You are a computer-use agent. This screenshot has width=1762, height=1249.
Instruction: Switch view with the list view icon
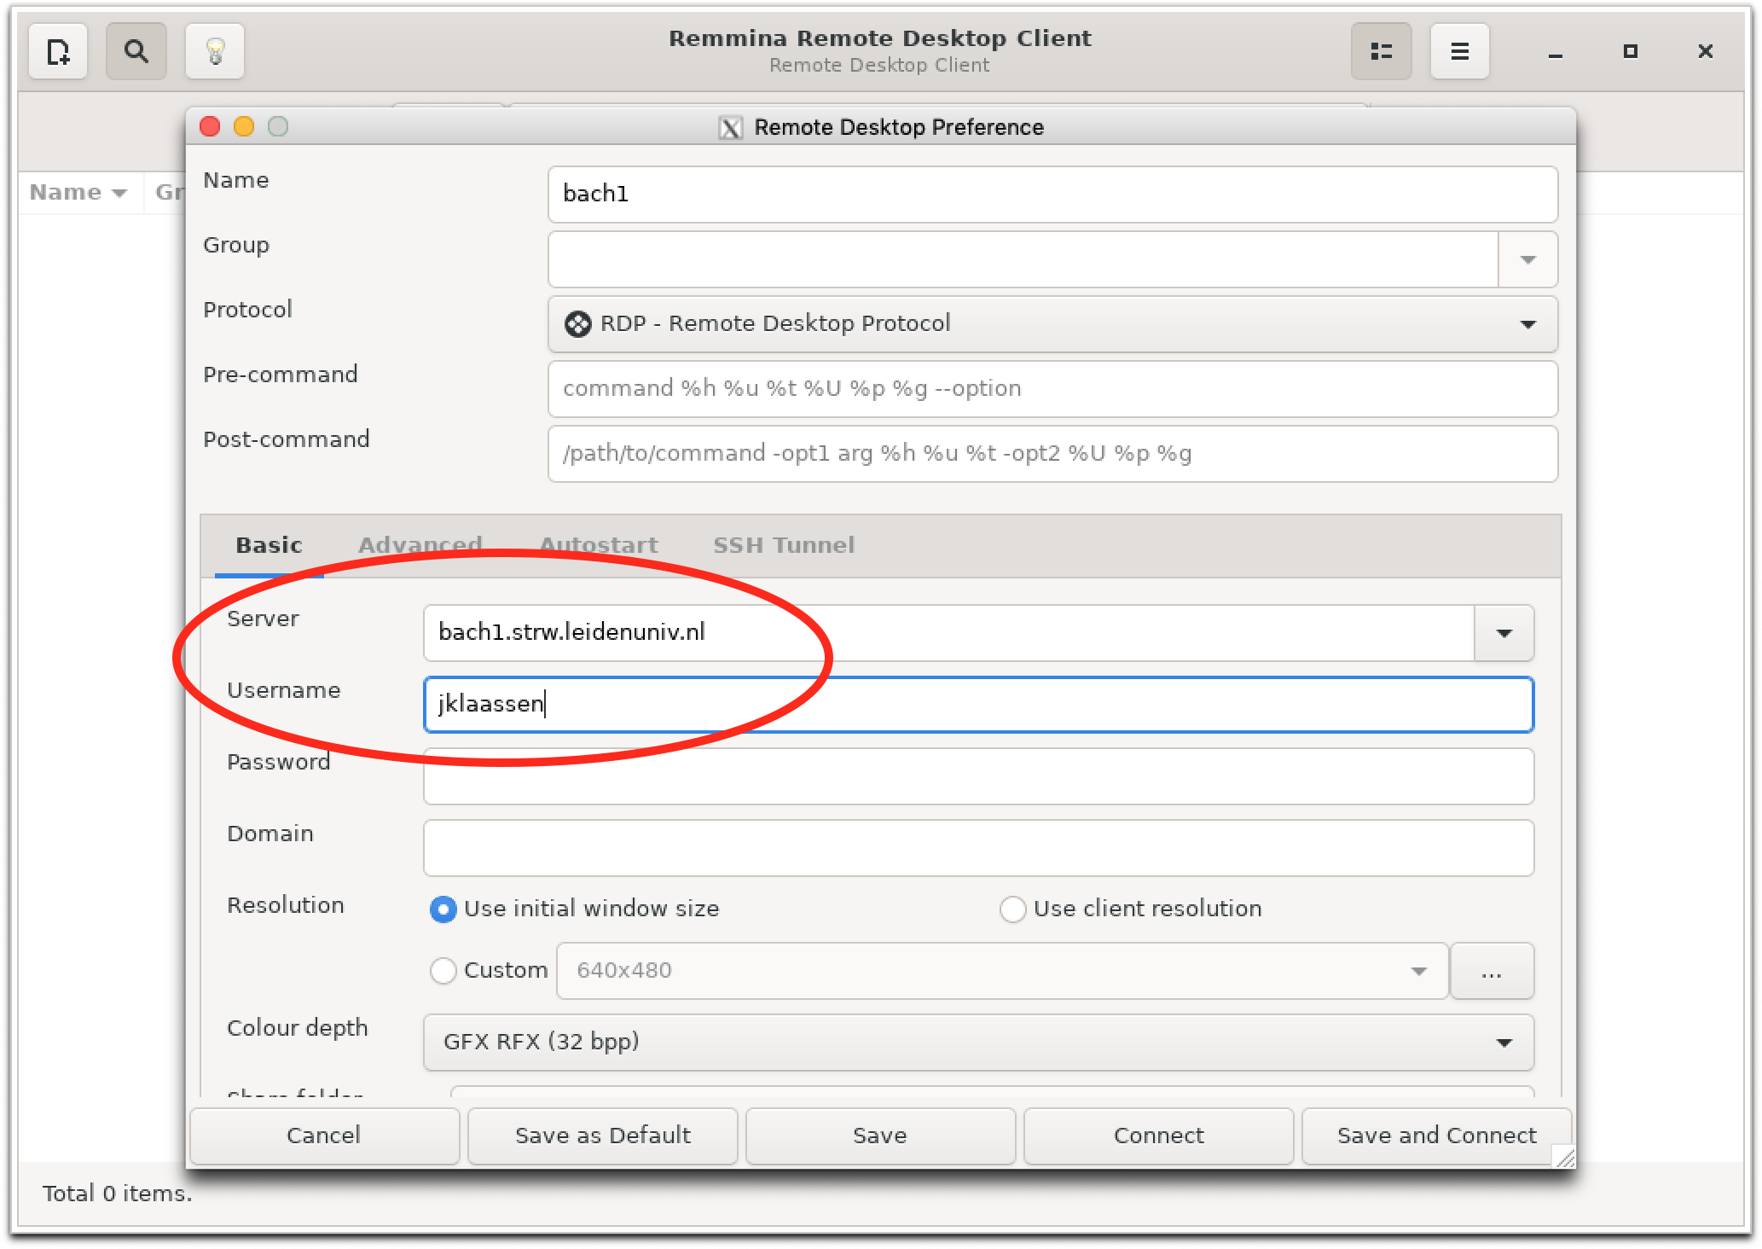tap(1381, 52)
